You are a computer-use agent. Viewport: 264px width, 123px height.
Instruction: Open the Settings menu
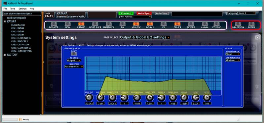tap(22, 9)
